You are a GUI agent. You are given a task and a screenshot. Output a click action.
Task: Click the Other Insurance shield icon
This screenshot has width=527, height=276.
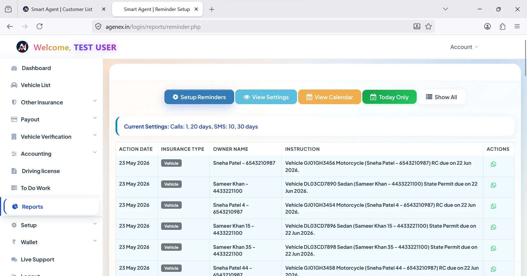pyautogui.click(x=14, y=102)
